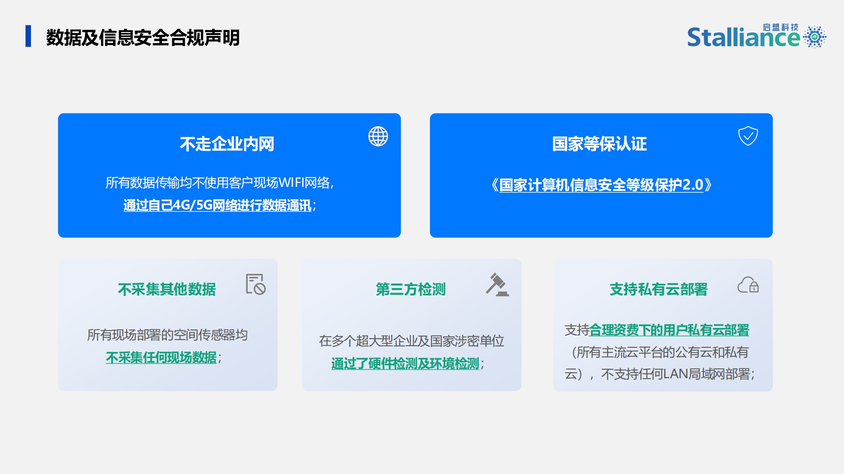
Task: Click the cloud lock icon beside 支持私有云部署
Action: (x=748, y=285)
